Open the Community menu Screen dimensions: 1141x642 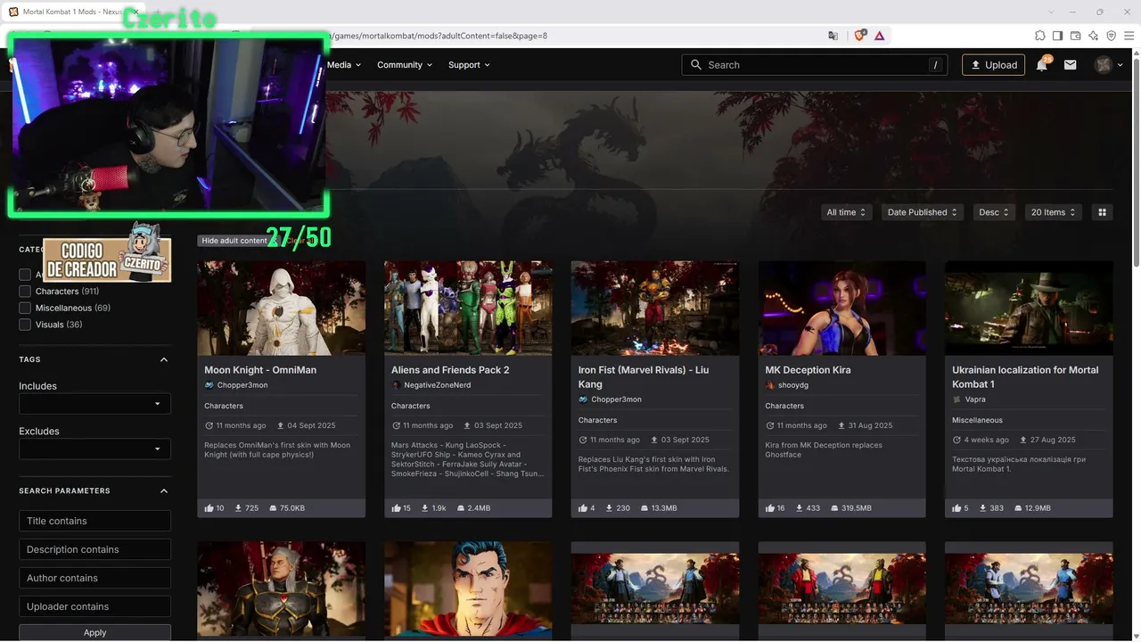[x=405, y=65]
